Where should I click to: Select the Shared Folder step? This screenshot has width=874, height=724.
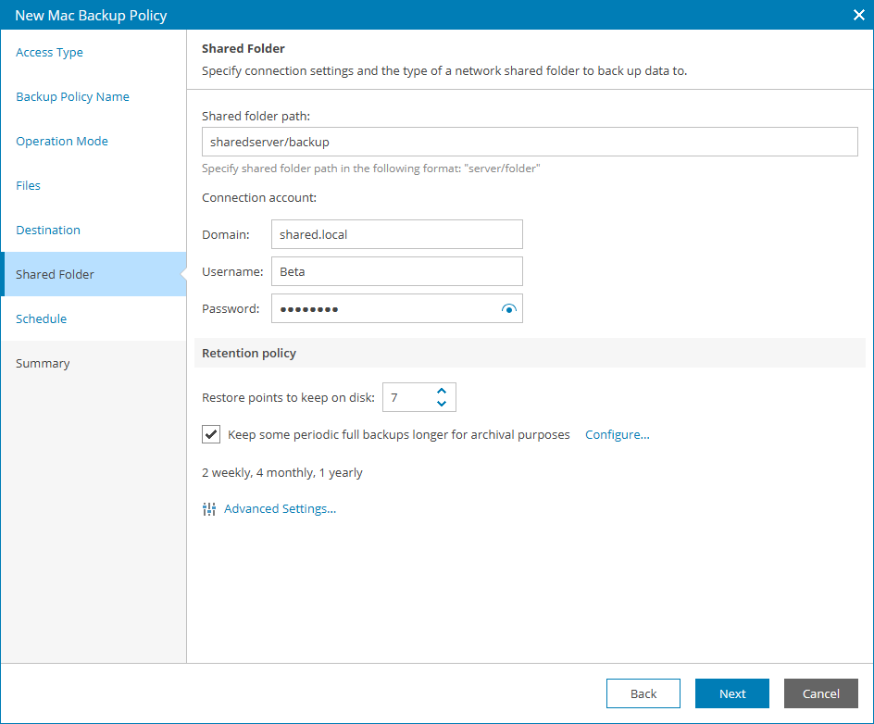[x=55, y=274]
